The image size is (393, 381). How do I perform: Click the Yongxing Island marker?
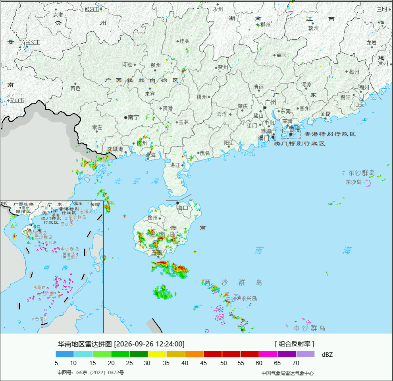239,298
